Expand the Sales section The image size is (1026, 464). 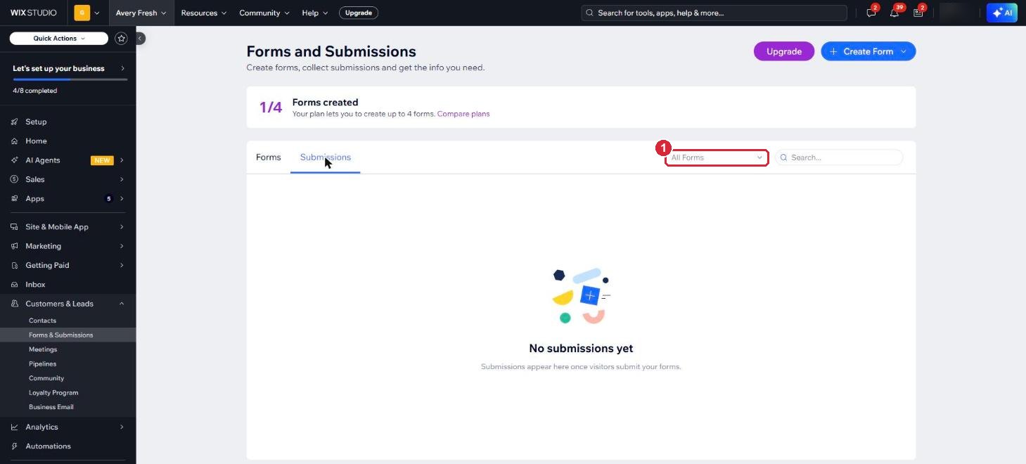point(68,179)
